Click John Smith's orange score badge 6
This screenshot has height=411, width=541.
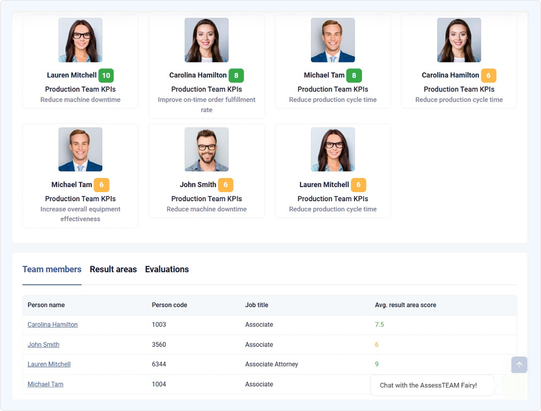pos(225,185)
